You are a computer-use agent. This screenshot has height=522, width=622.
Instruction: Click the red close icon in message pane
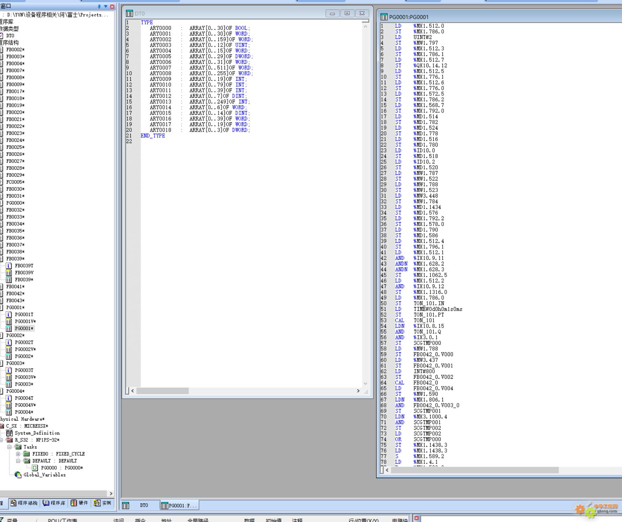(417, 518)
